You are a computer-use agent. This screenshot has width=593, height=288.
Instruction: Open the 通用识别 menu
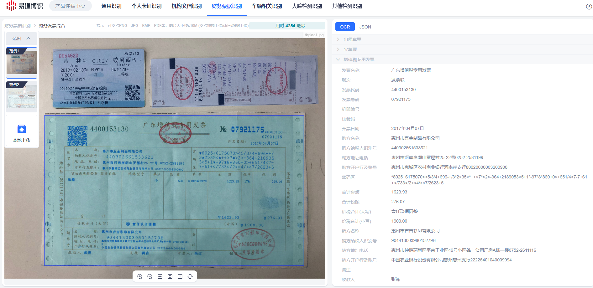coord(111,6)
